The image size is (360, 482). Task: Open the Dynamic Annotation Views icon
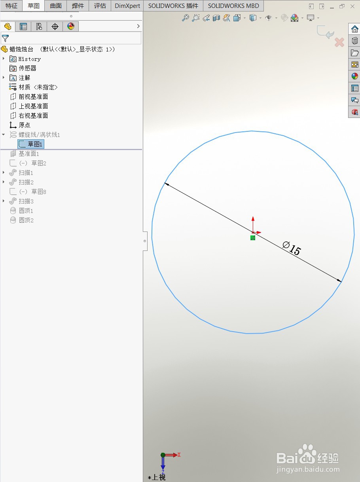pyautogui.click(x=226, y=18)
